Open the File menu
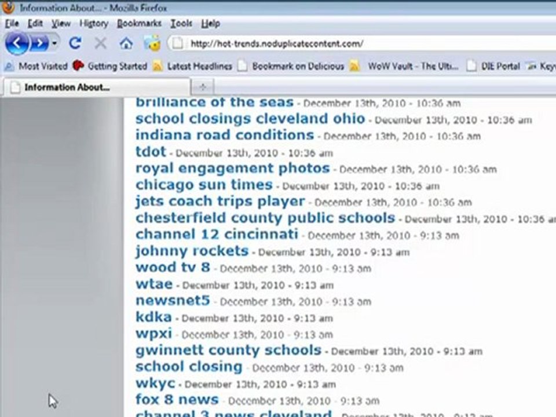Image resolution: width=556 pixels, height=417 pixels. (12, 23)
